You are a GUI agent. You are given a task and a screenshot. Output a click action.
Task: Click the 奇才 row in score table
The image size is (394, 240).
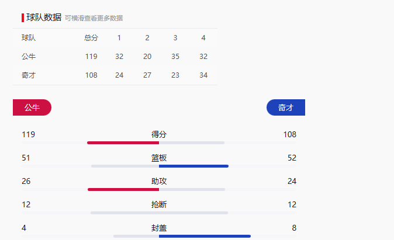pyautogui.click(x=29, y=75)
